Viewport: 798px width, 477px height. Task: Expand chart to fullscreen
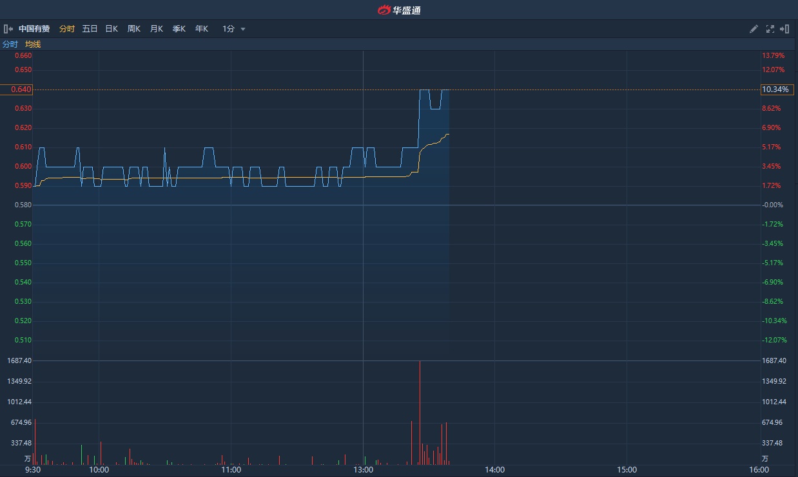[770, 29]
